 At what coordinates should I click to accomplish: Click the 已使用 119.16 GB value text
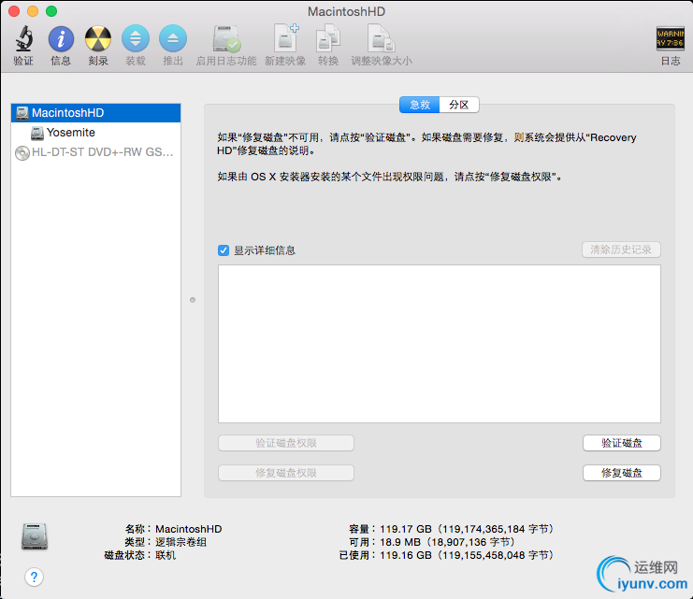tap(467, 555)
